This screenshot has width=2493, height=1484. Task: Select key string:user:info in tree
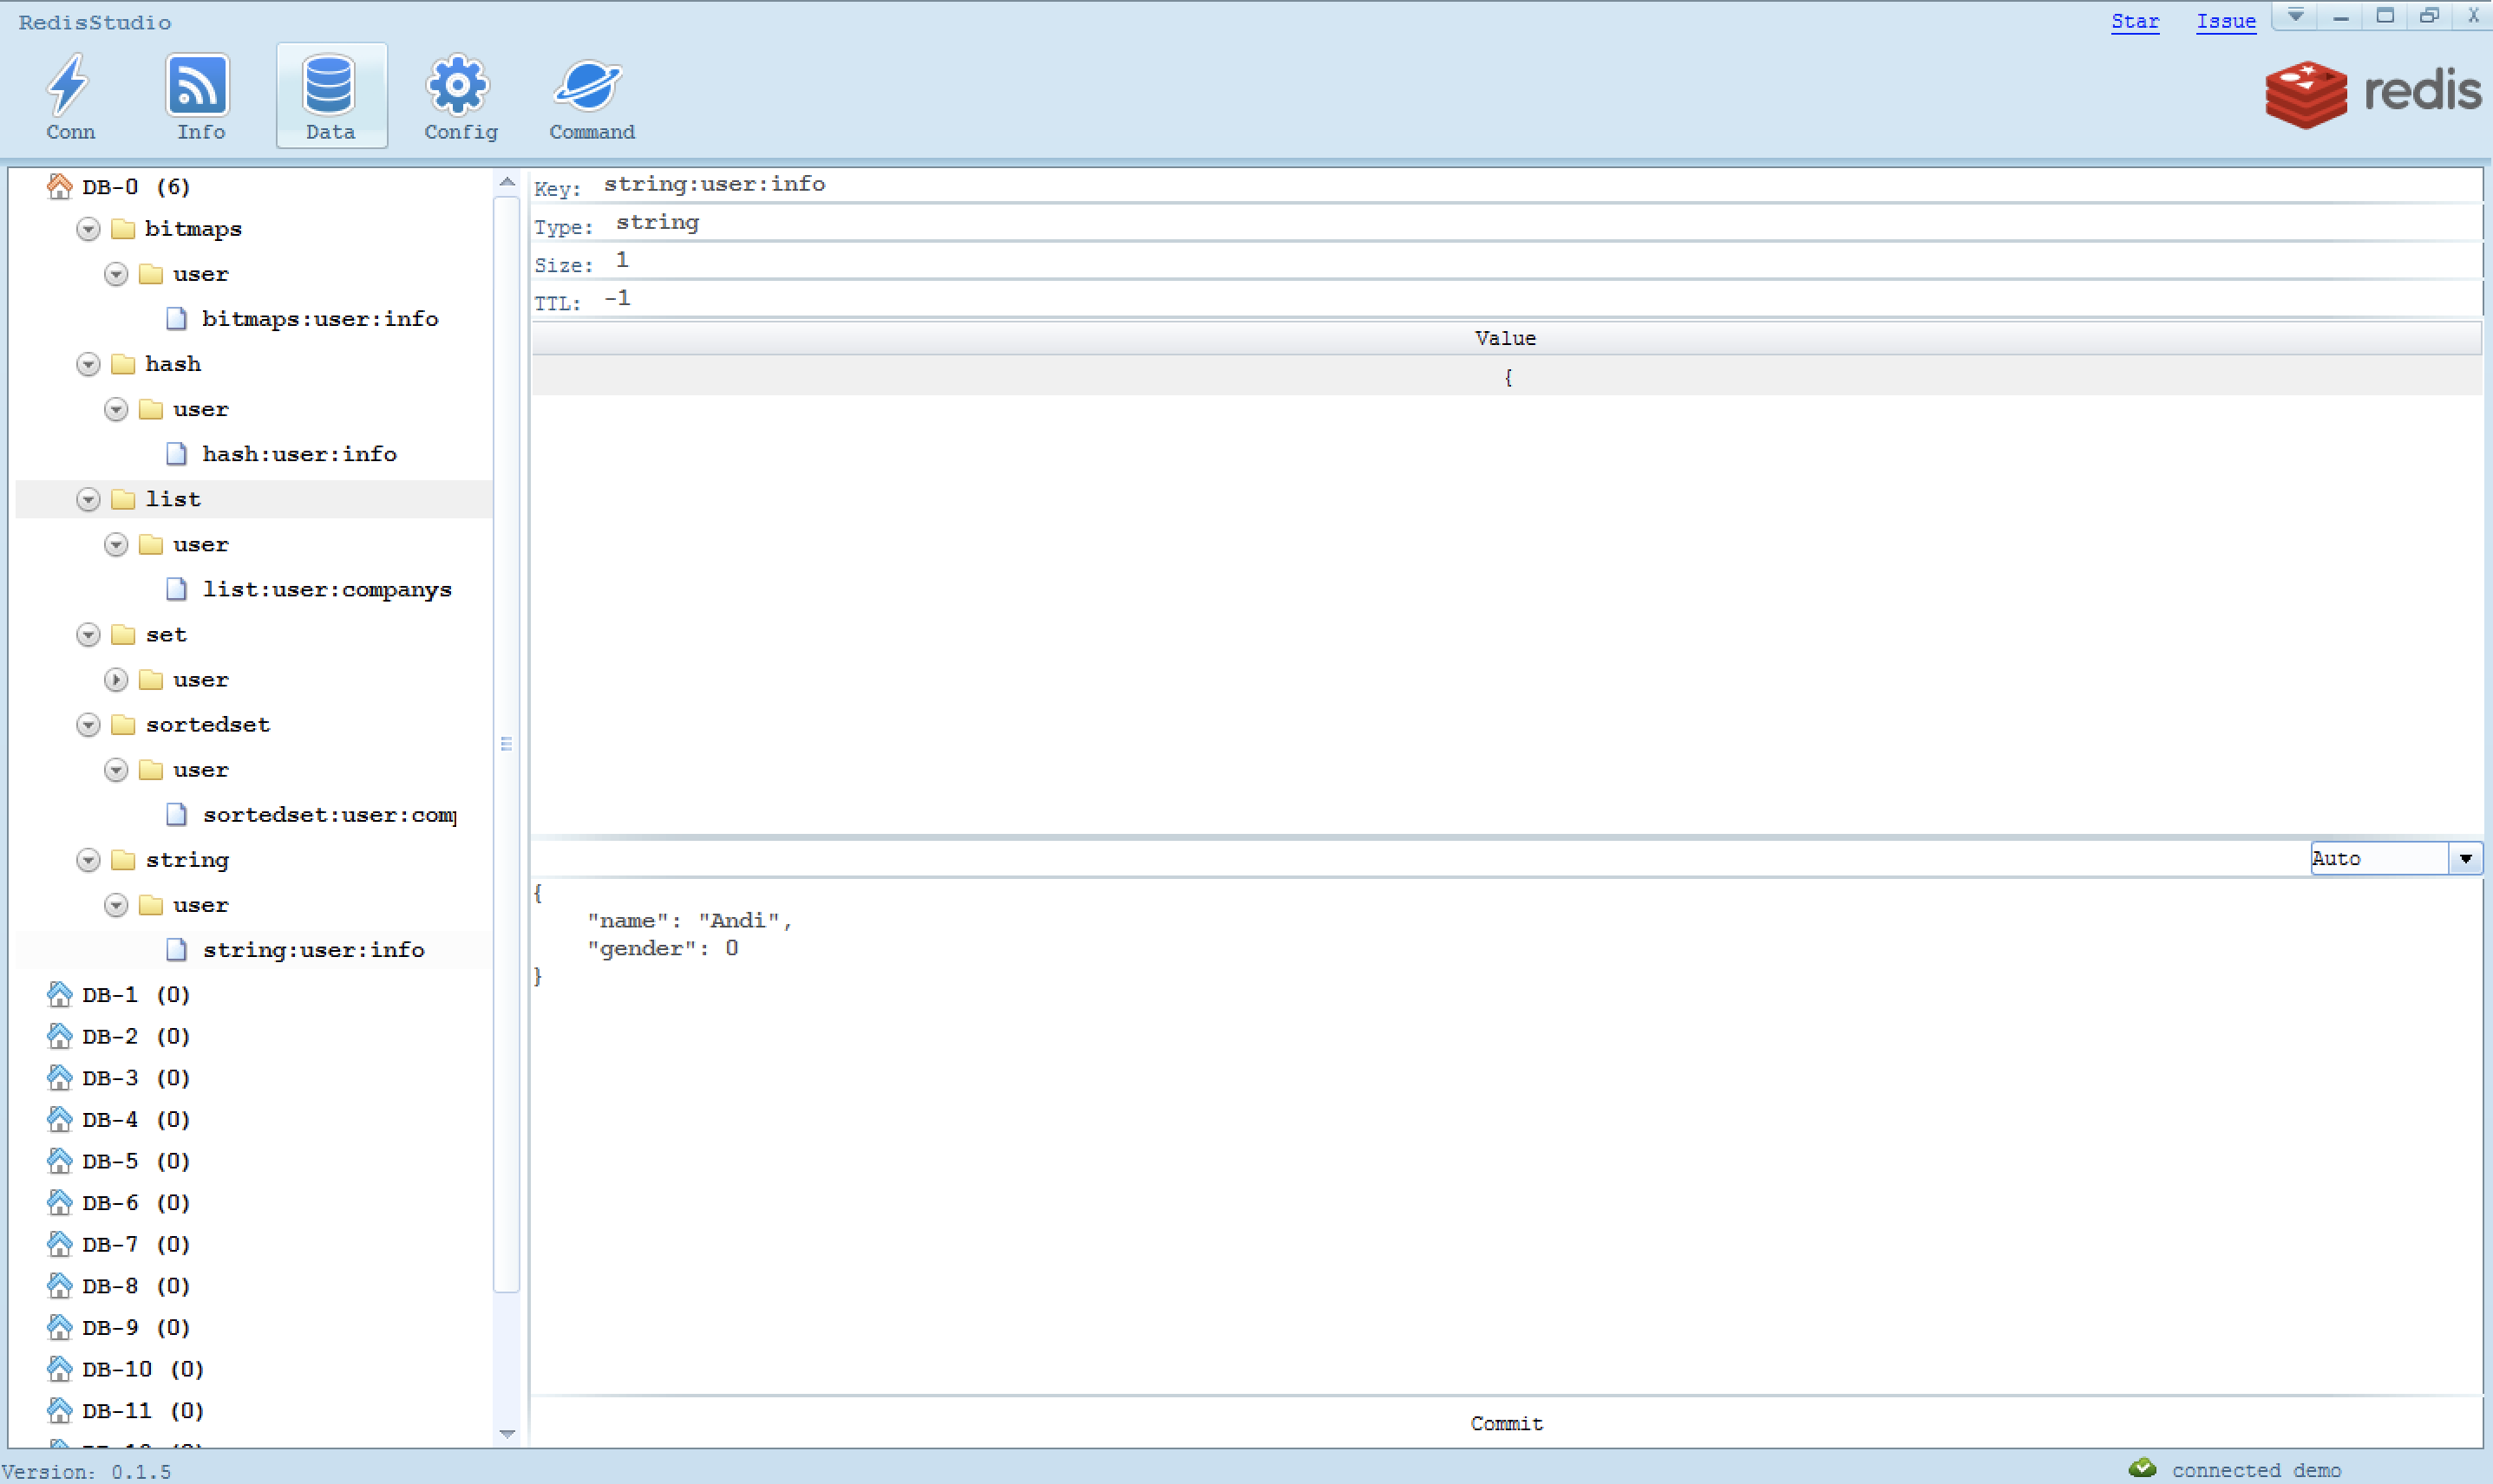[x=313, y=950]
